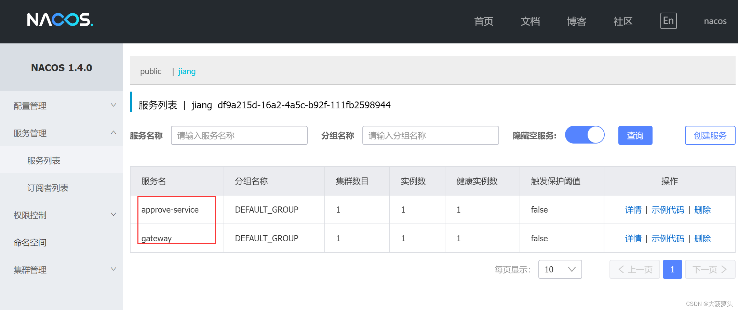
Task: Expand the 集群管理 menu chevron
Action: [113, 269]
